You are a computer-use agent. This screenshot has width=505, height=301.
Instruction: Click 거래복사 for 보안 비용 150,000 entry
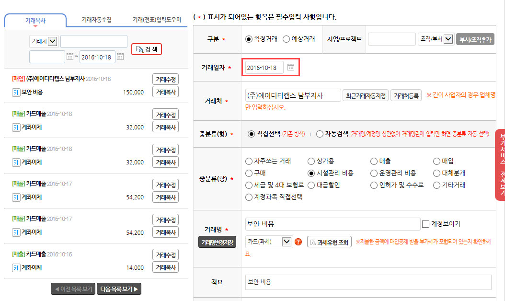pyautogui.click(x=166, y=92)
